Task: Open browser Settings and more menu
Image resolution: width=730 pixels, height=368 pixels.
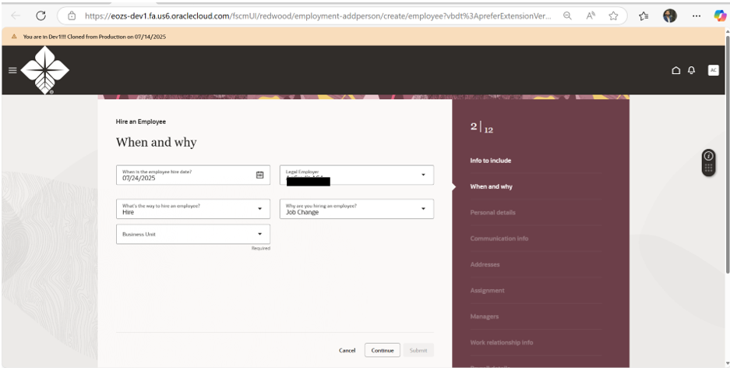Action: [x=696, y=16]
